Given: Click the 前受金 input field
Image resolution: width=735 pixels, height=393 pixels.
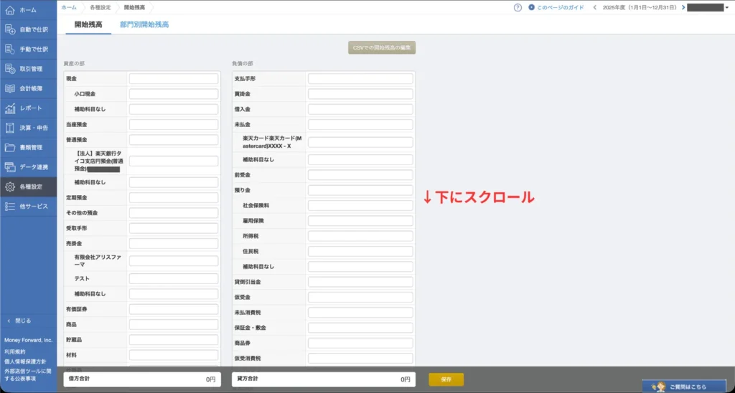Looking at the screenshot, I should coord(360,175).
